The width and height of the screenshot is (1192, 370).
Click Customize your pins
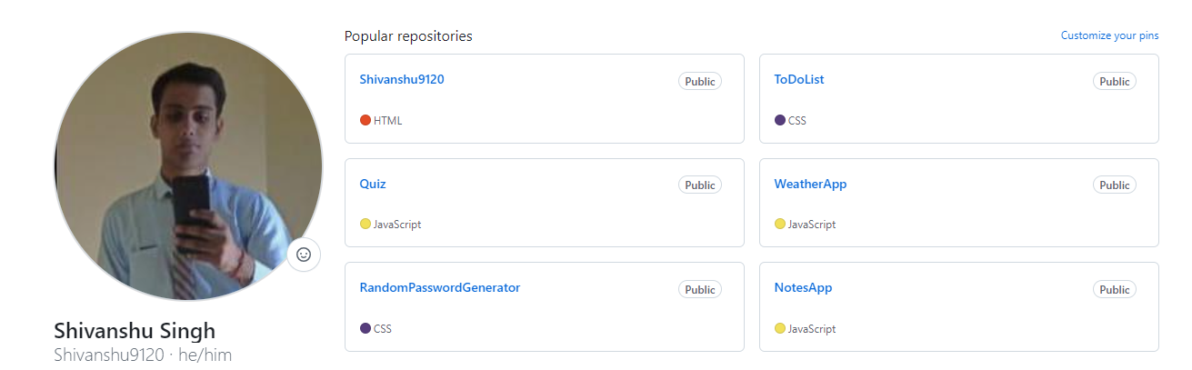tap(1109, 35)
